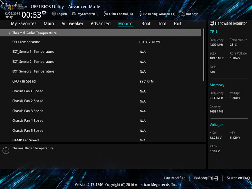252x189 pixels.
Task: Select the CPU Temperature row
Action: 100,42
